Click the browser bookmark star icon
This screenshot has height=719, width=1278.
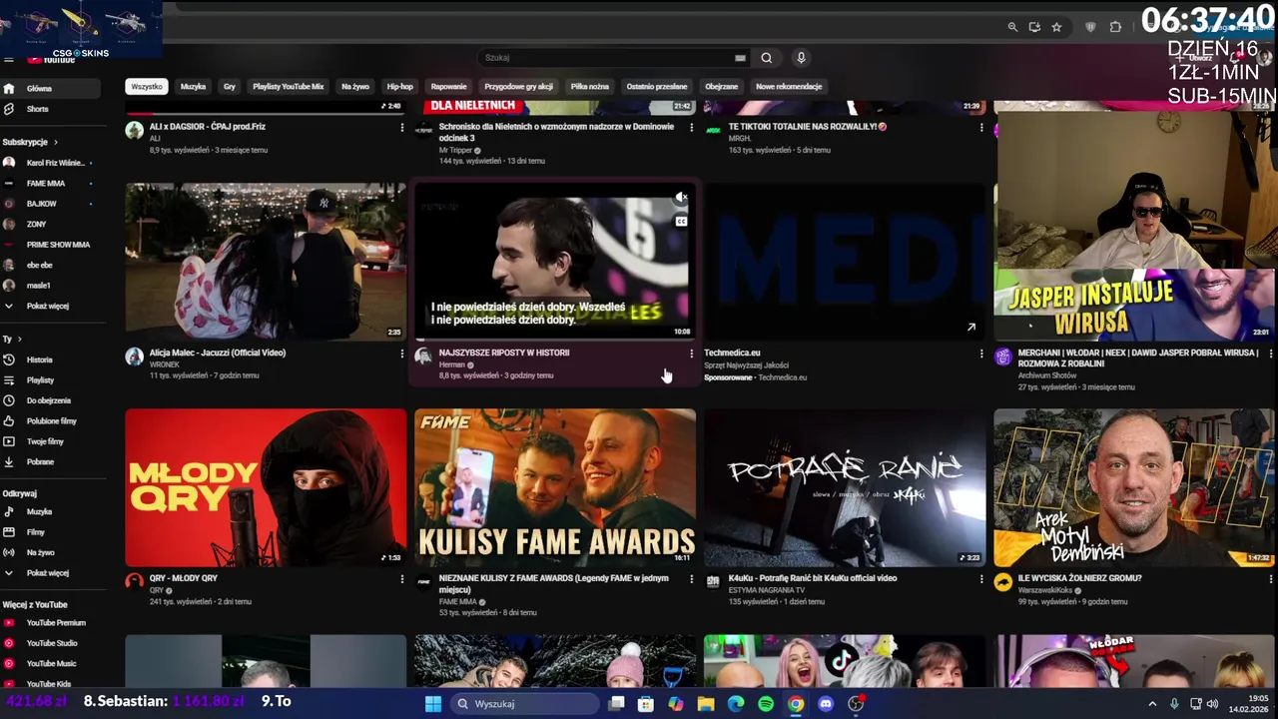tap(1056, 27)
